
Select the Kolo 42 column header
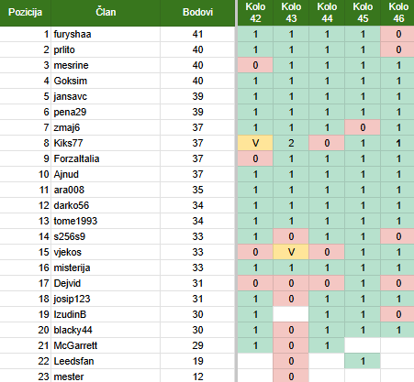pyautogui.click(x=255, y=13)
